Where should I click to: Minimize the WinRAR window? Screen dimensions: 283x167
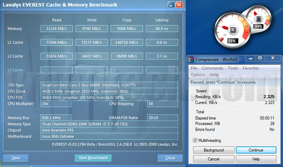250,58
